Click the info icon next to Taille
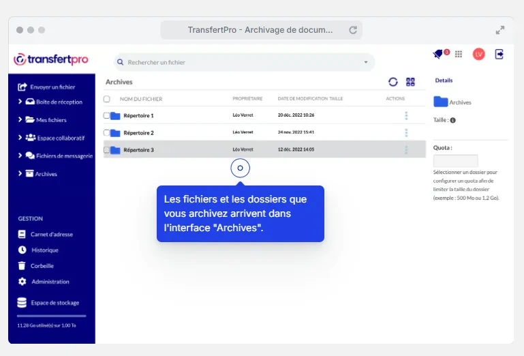Image resolution: width=524 pixels, height=356 pixels. point(453,120)
